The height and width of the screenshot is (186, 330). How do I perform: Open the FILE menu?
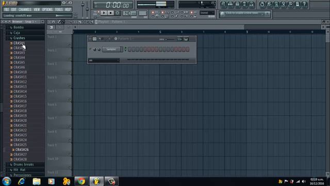[7, 9]
